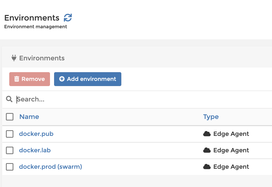Open the docker.lab environment link

35,150
